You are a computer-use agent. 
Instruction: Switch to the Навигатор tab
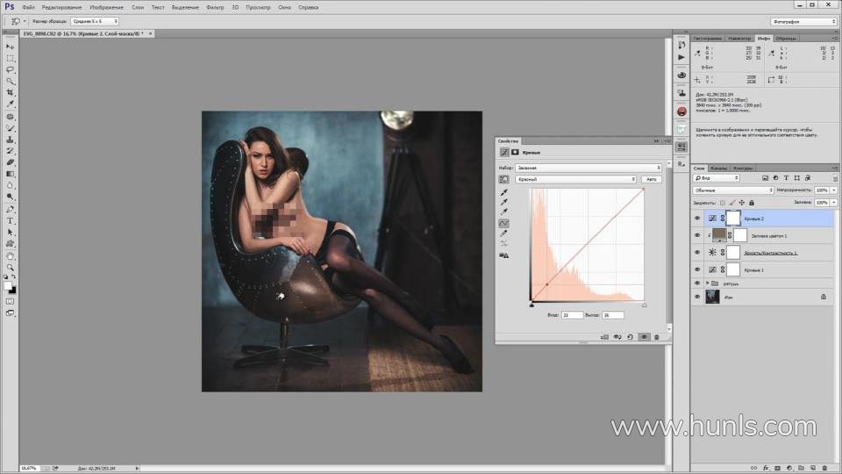pyautogui.click(x=739, y=39)
